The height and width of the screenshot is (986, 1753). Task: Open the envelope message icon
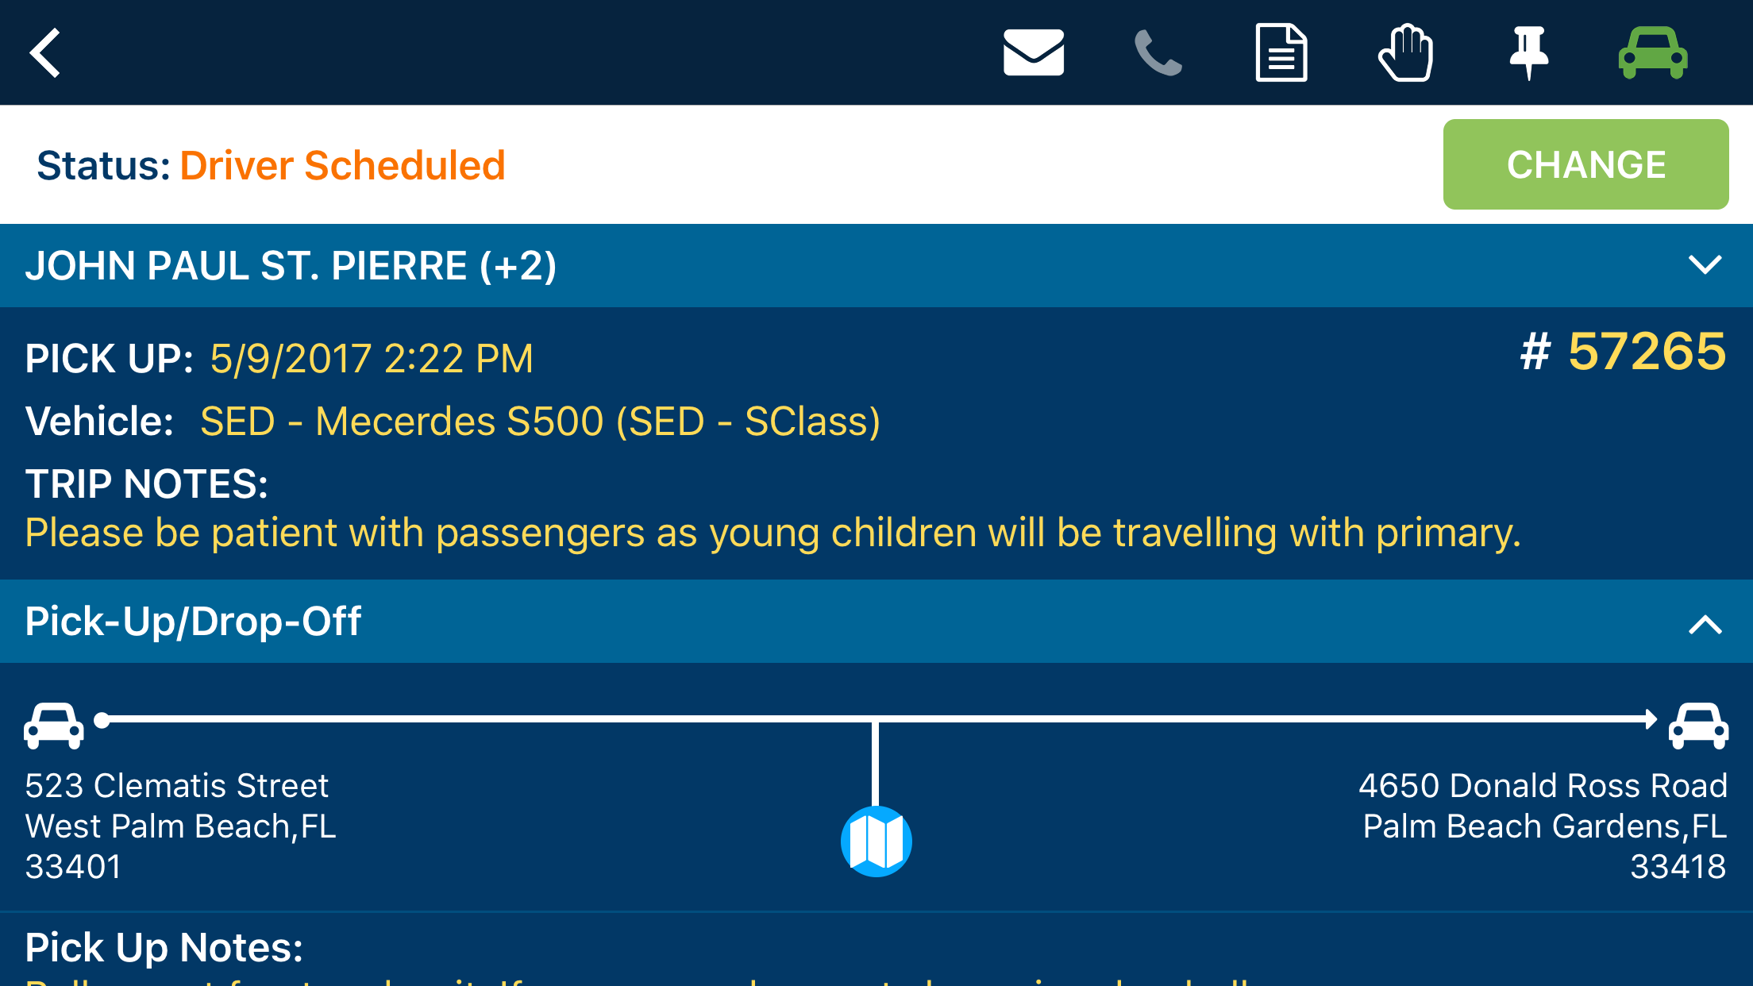click(1033, 53)
